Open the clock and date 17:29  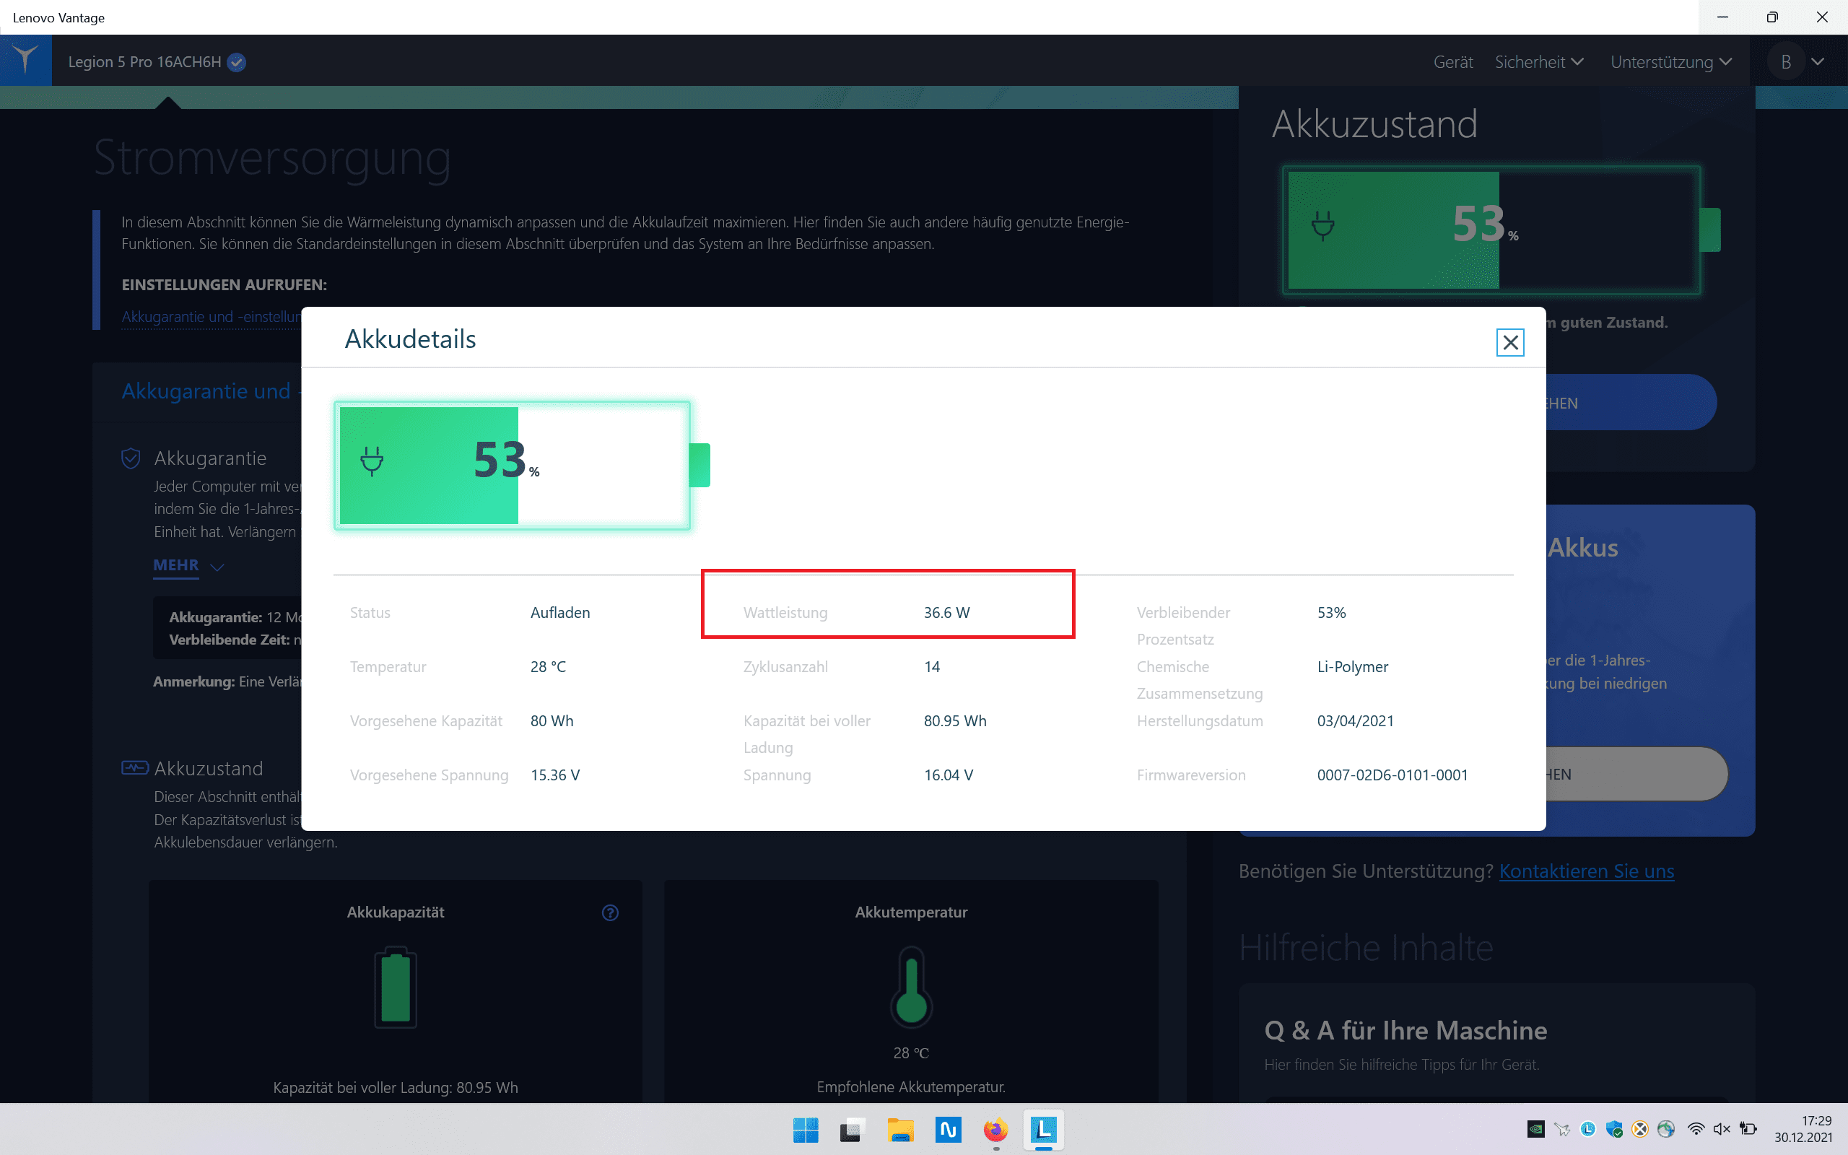[1803, 1129]
